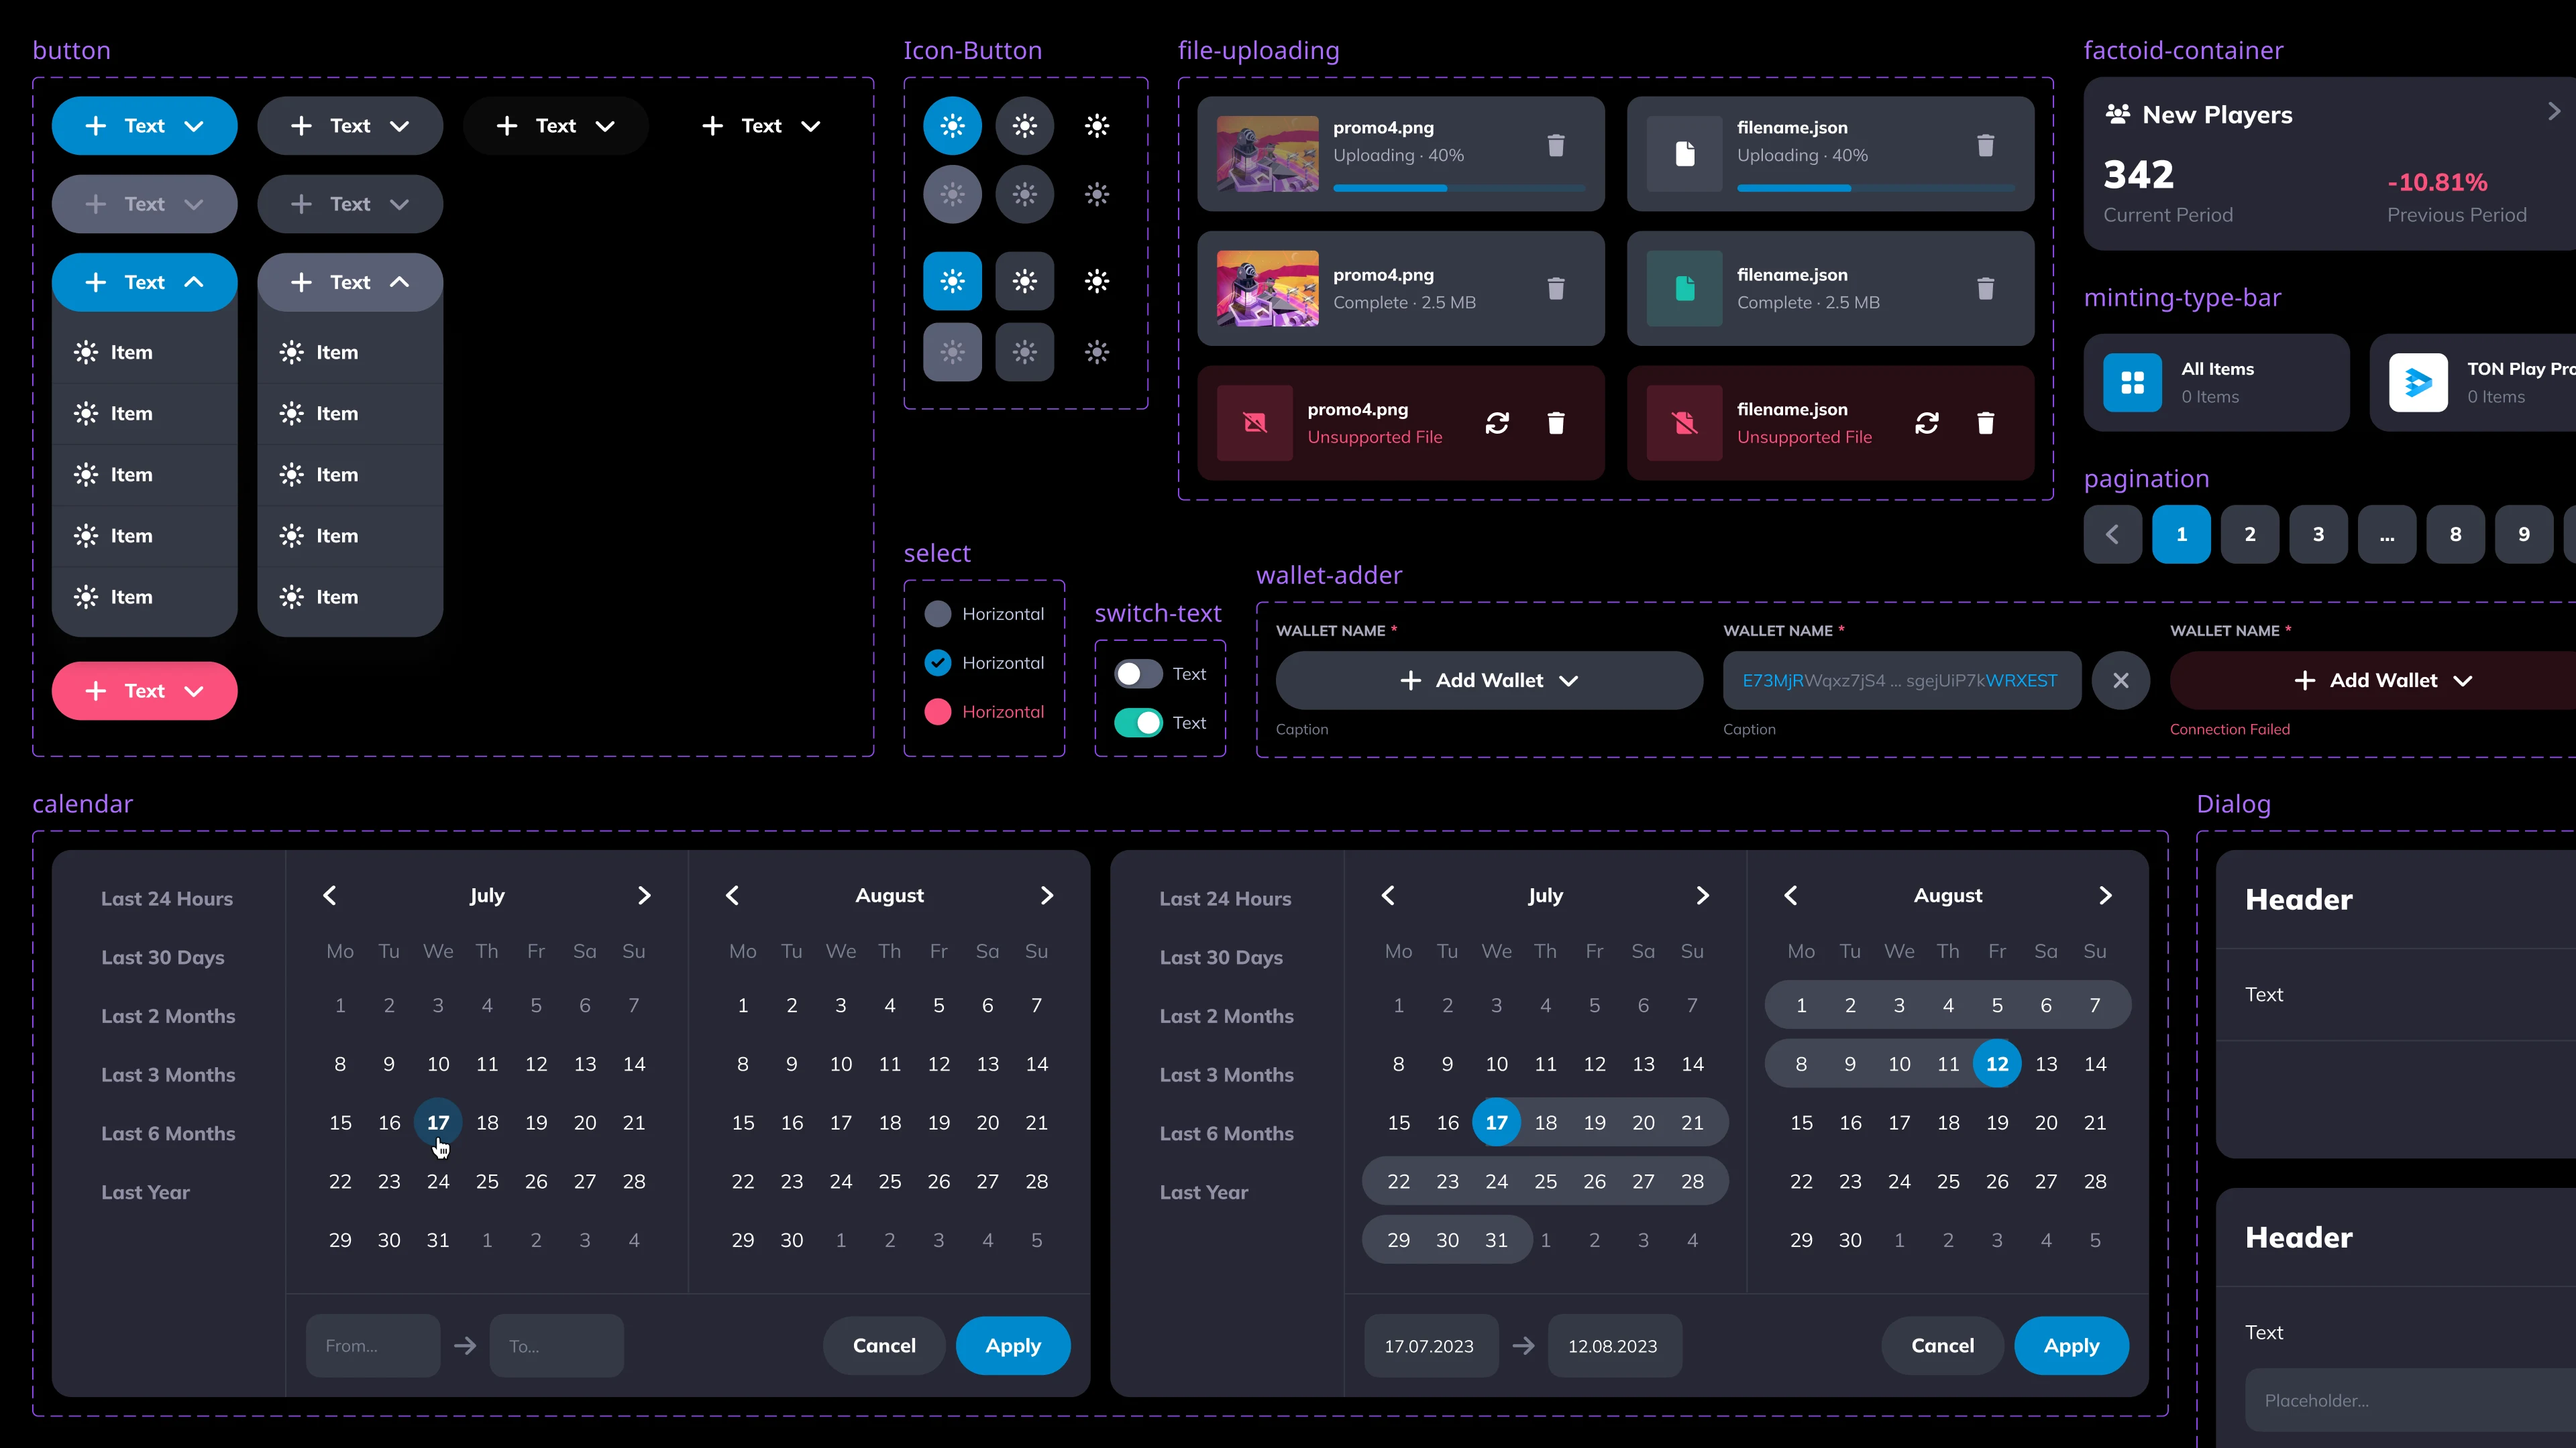Delete the uploading promo4.png file
This screenshot has width=2576, height=1448.
[x=1556, y=146]
